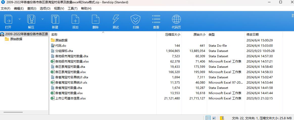Screen dimensions: 294x120
Task: Click the 扫描 (Scan) toolbar icon
Action: click(136, 19)
